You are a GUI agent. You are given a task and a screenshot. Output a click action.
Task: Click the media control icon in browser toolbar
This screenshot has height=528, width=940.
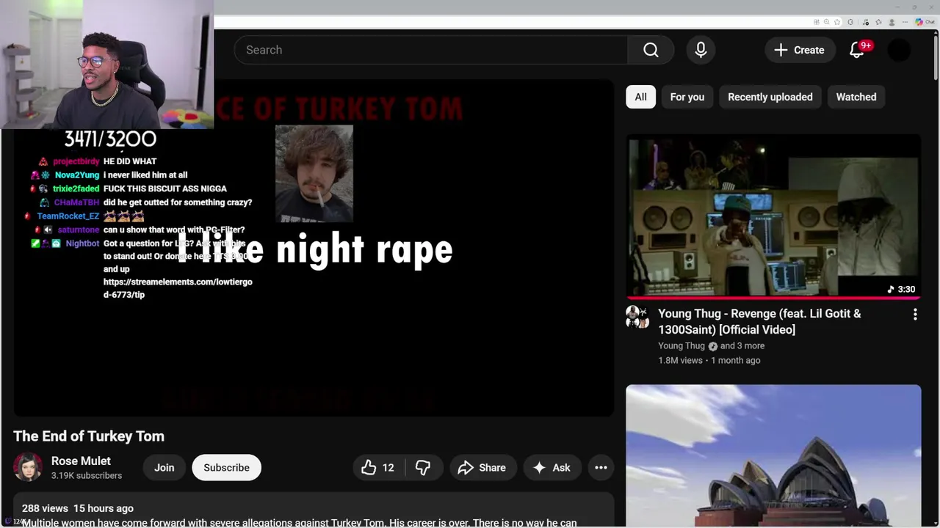pos(866,22)
